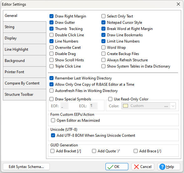Tick the Add Bracket [/] option
This screenshot has width=184, height=173.
(52, 151)
